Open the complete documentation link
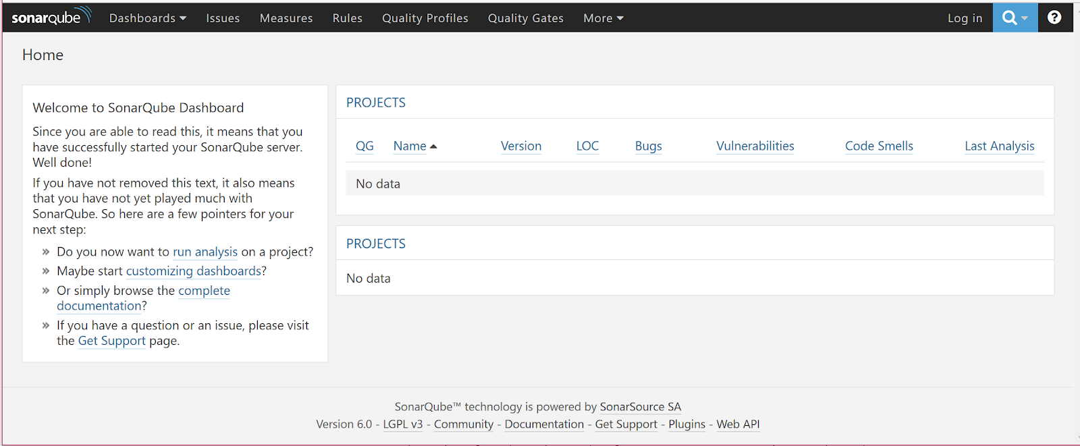This screenshot has height=446, width=1080. pos(204,291)
